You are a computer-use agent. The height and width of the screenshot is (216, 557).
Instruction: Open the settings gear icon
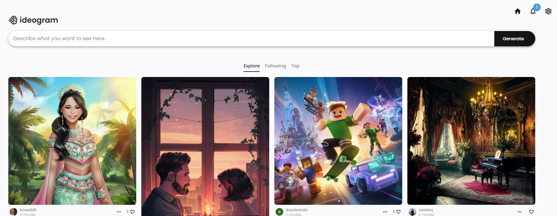[x=548, y=12]
